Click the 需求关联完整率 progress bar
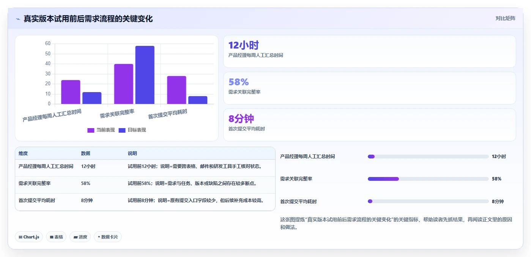This screenshot has height=257, width=531. pyautogui.click(x=428, y=179)
